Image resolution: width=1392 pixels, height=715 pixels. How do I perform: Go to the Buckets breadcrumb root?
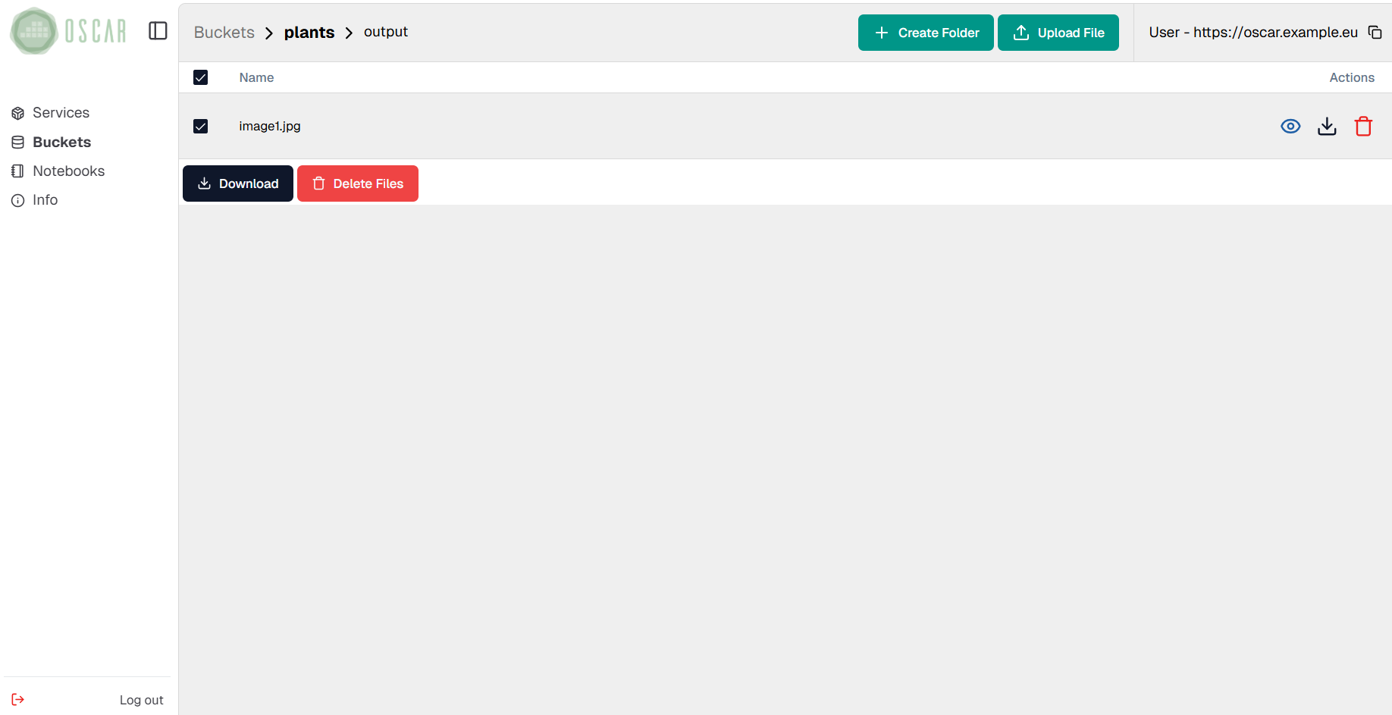tap(224, 33)
